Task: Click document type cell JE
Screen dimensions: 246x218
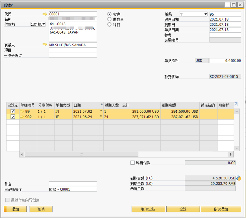Action: point(64,117)
